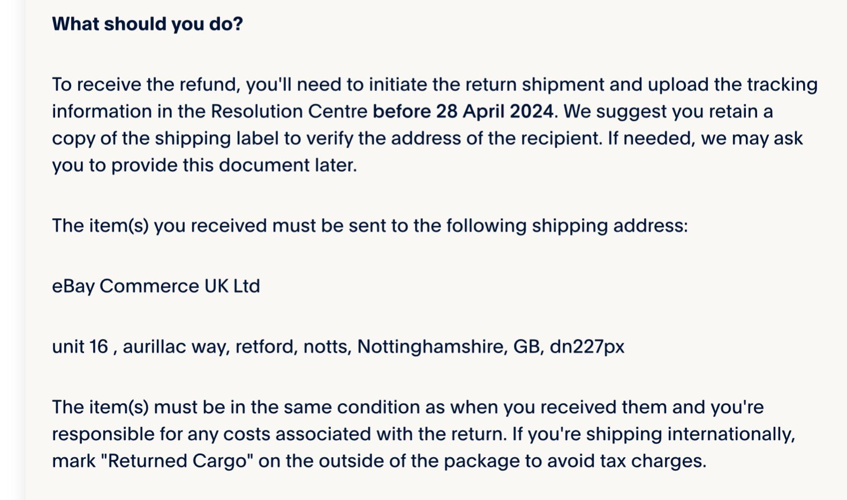Click "unit 16" in the return address
The height and width of the screenshot is (500, 847).
(x=80, y=347)
